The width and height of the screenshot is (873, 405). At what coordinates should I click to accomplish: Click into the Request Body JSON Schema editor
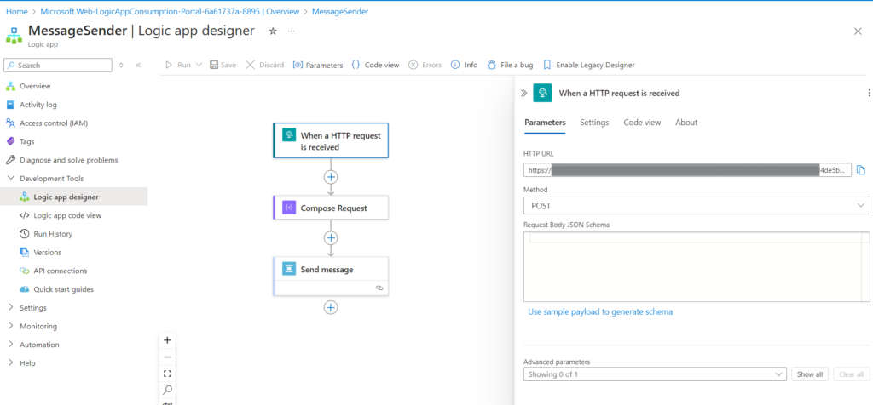(697, 266)
